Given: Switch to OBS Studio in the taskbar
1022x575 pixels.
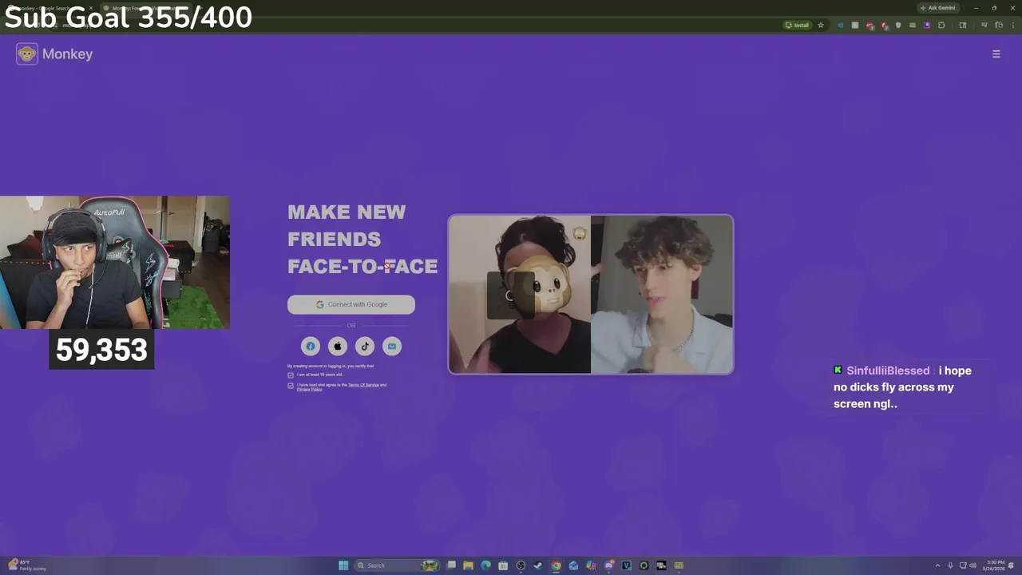Looking at the screenshot, I should pos(521,565).
